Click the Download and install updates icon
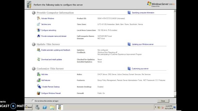The height and width of the screenshot is (111, 198). [38, 59]
